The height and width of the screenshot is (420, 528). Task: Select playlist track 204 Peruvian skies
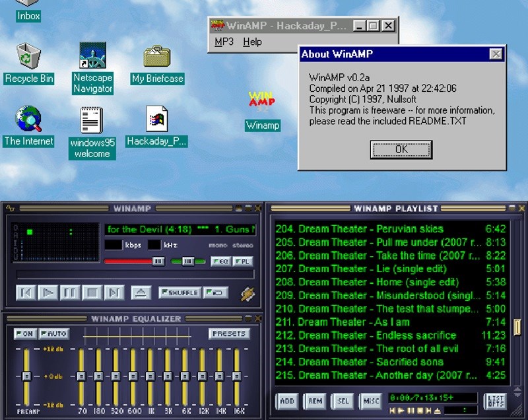coord(391,229)
